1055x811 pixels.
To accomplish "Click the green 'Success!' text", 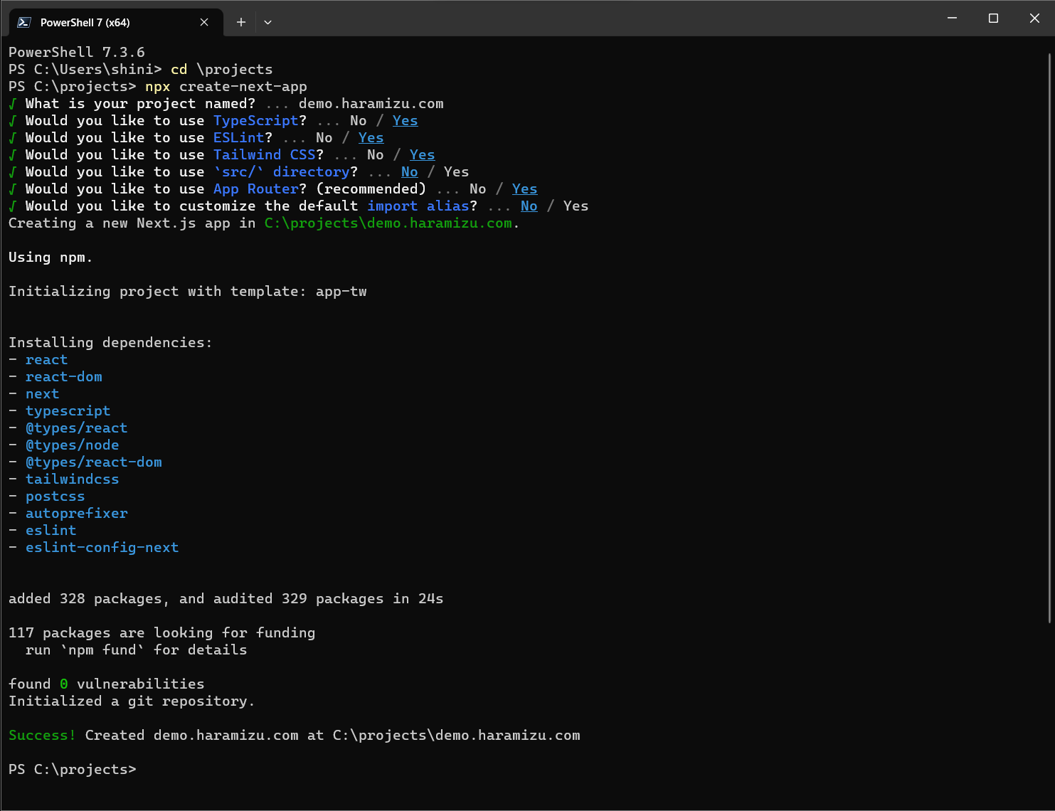I will pos(42,736).
